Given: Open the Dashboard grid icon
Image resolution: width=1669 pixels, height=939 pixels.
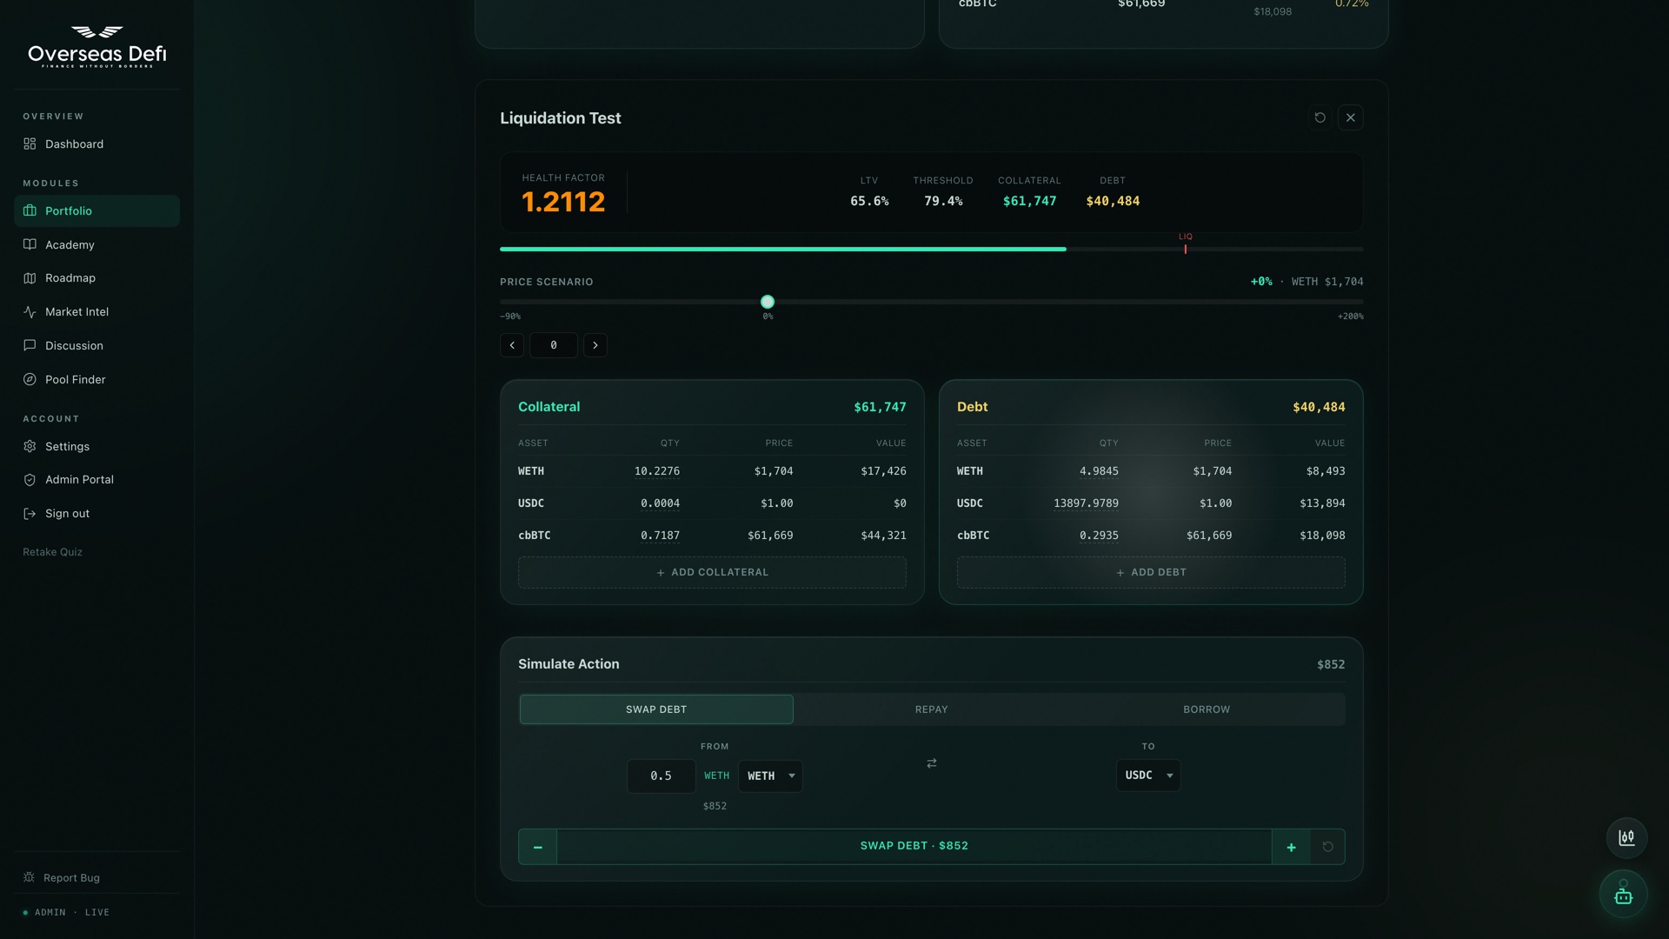Looking at the screenshot, I should point(30,143).
